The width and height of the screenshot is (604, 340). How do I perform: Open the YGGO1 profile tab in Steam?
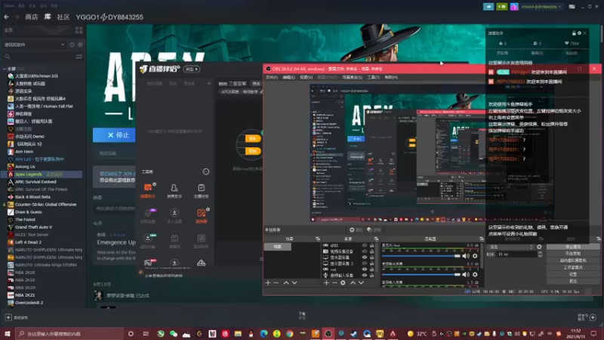[109, 17]
